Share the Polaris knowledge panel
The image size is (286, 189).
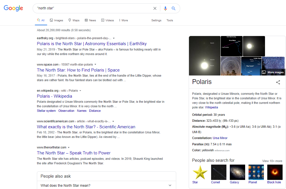[278, 82]
